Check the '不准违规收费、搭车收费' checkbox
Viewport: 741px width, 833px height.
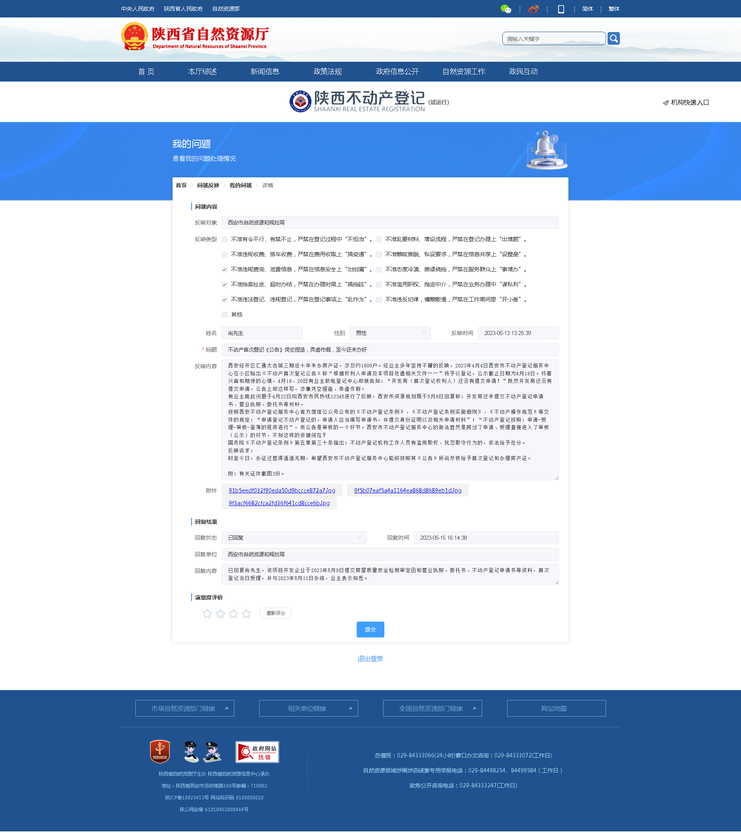[x=224, y=255]
